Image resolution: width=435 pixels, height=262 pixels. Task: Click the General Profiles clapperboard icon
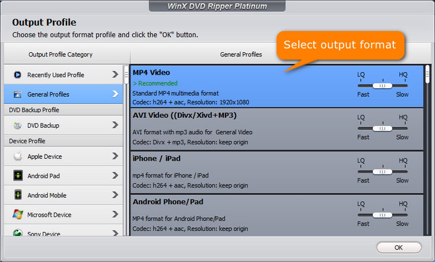[17, 94]
